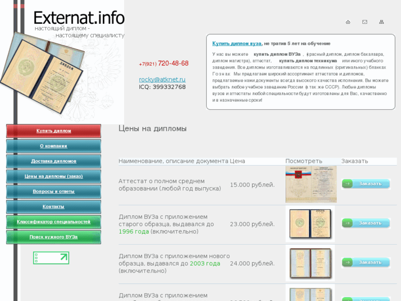
Task: Click the Заказать column header
Action: pos(355,161)
